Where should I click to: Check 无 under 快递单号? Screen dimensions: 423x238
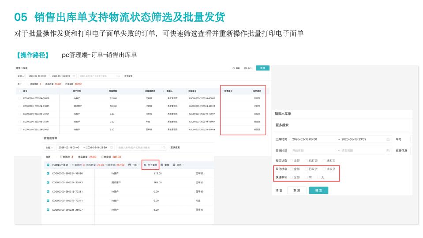[318, 177]
